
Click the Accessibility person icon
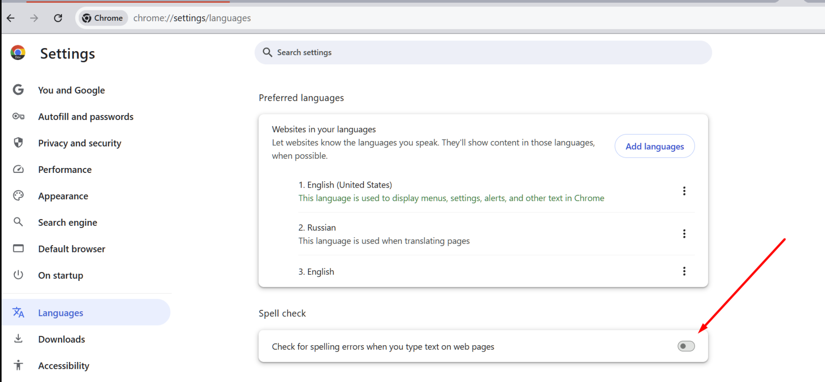click(18, 365)
